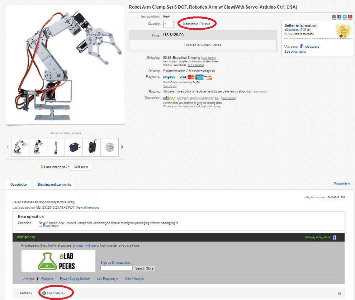This screenshot has height=300, width=355.
Task: Pin listing on Pinterest
Action: pos(350,16)
